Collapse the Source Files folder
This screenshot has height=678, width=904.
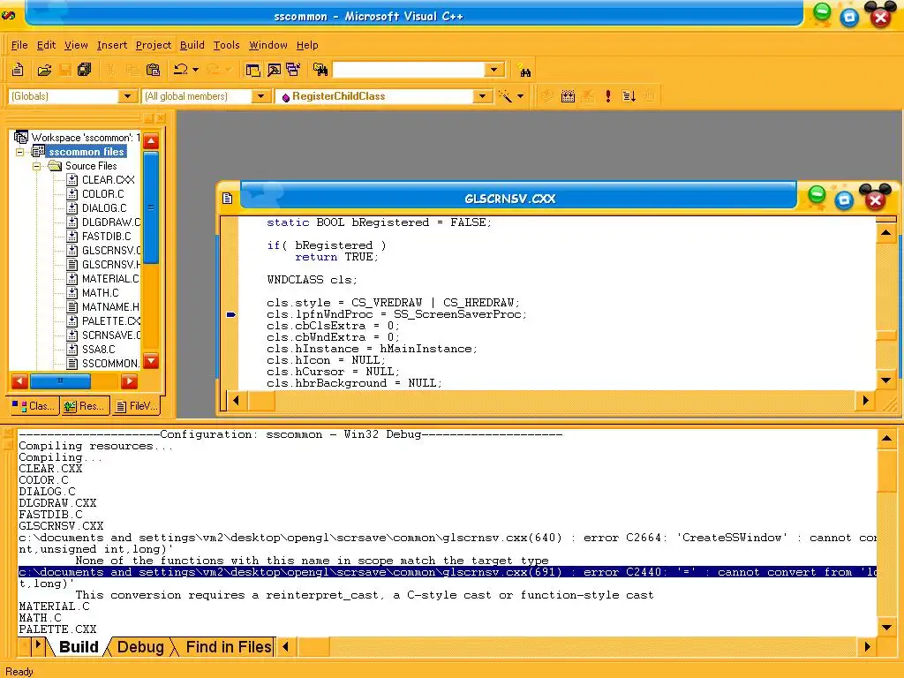[36, 166]
